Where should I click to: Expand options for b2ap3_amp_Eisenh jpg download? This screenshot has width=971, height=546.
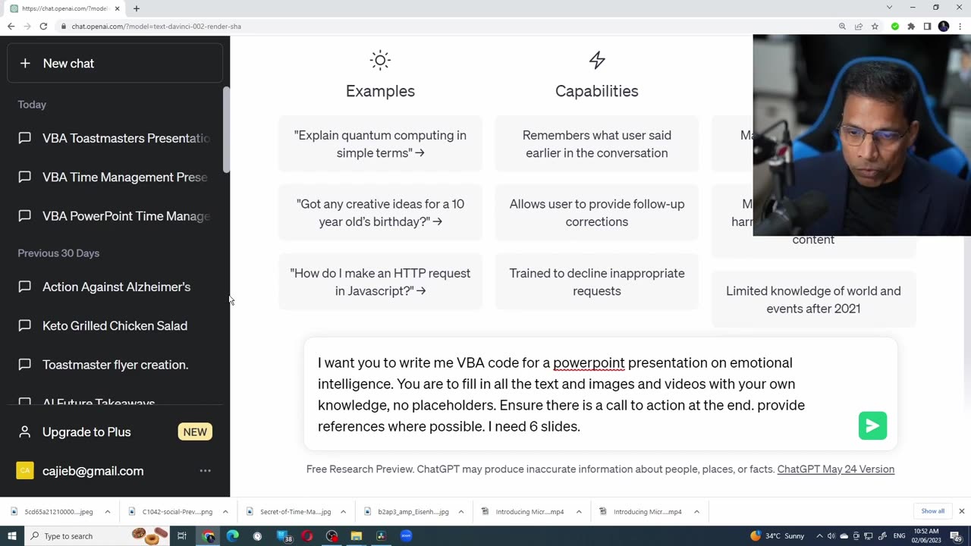click(460, 512)
